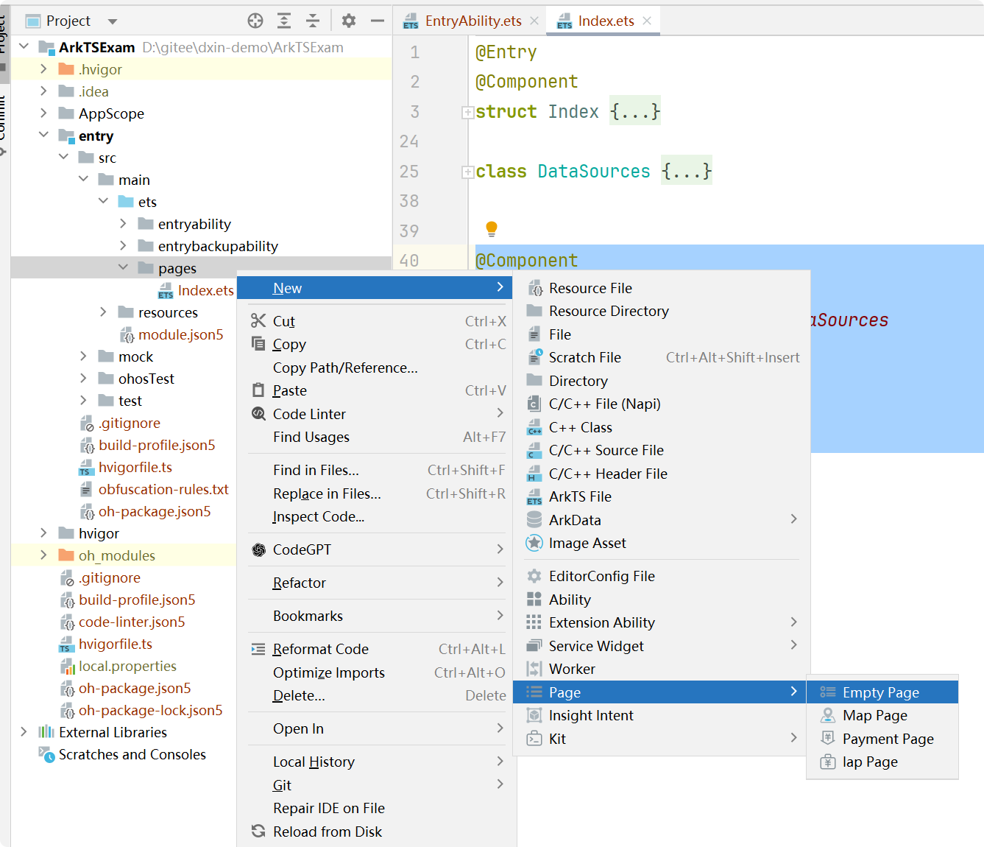984x847 pixels.
Task: Select obfuscation-rules.txt file
Action: (163, 489)
